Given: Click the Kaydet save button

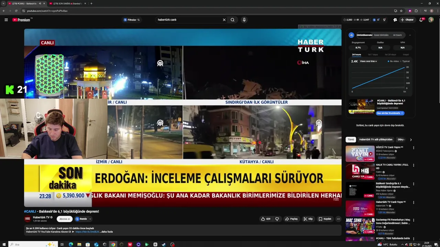Looking at the screenshot, I should pyautogui.click(x=325, y=219).
